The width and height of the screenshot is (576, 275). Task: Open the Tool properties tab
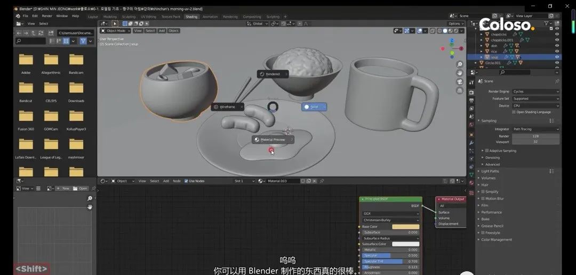point(471,82)
